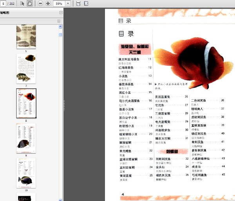Click the 多彩刺尻鱼 entry, page 42

pos(208,150)
